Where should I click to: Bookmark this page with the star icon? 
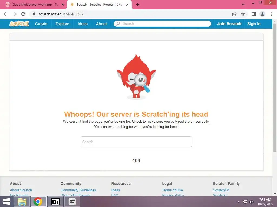pyautogui.click(x=243, y=14)
